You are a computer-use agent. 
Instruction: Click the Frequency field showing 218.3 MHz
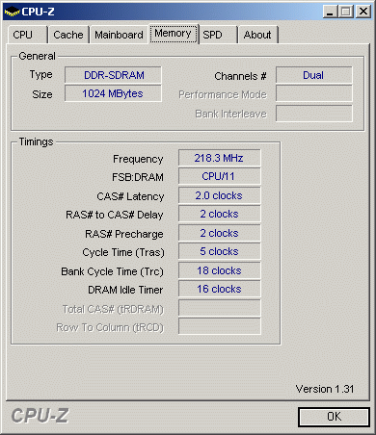220,158
